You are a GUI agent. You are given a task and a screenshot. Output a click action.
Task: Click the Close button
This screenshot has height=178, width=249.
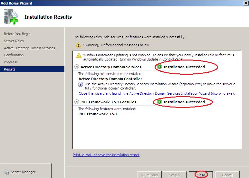tap(201, 175)
